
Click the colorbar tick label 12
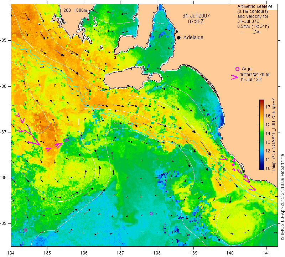[268, 151]
